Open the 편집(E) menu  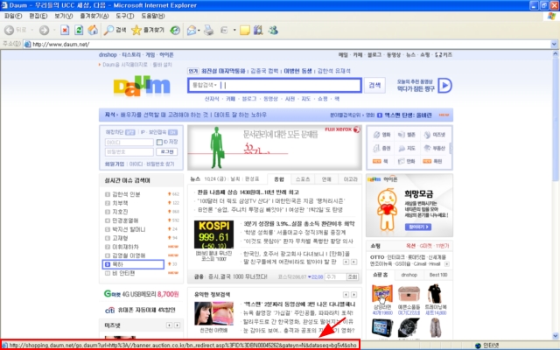coord(38,16)
